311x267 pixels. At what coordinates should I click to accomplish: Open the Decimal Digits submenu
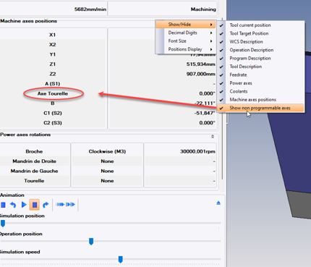(x=185, y=33)
